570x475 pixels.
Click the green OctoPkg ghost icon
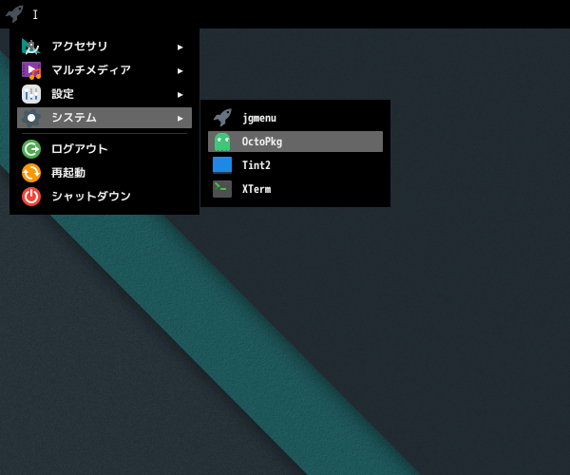pos(222,142)
